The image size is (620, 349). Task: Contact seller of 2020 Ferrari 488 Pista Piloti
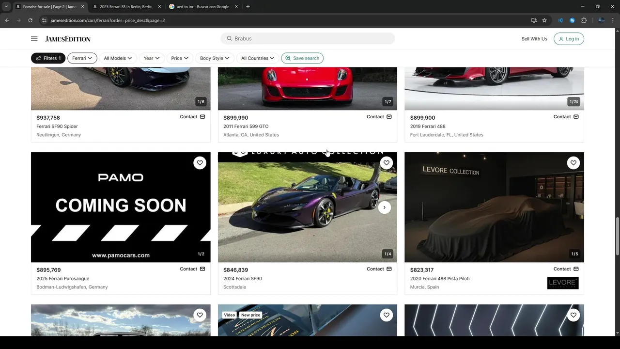pos(566,269)
